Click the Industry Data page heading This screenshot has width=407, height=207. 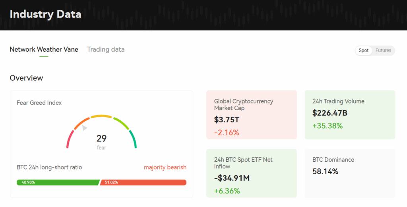(x=45, y=14)
